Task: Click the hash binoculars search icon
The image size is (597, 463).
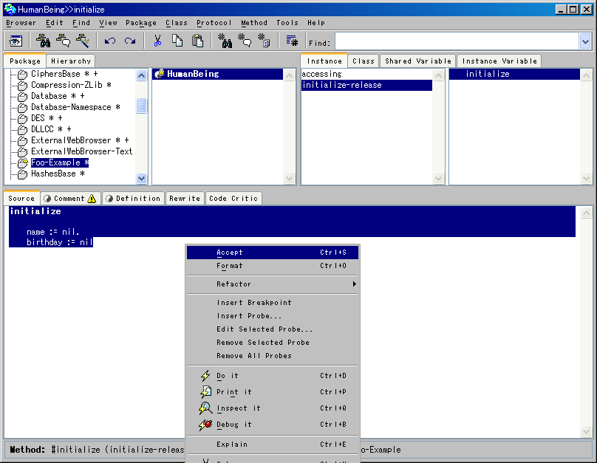Action: point(225,41)
